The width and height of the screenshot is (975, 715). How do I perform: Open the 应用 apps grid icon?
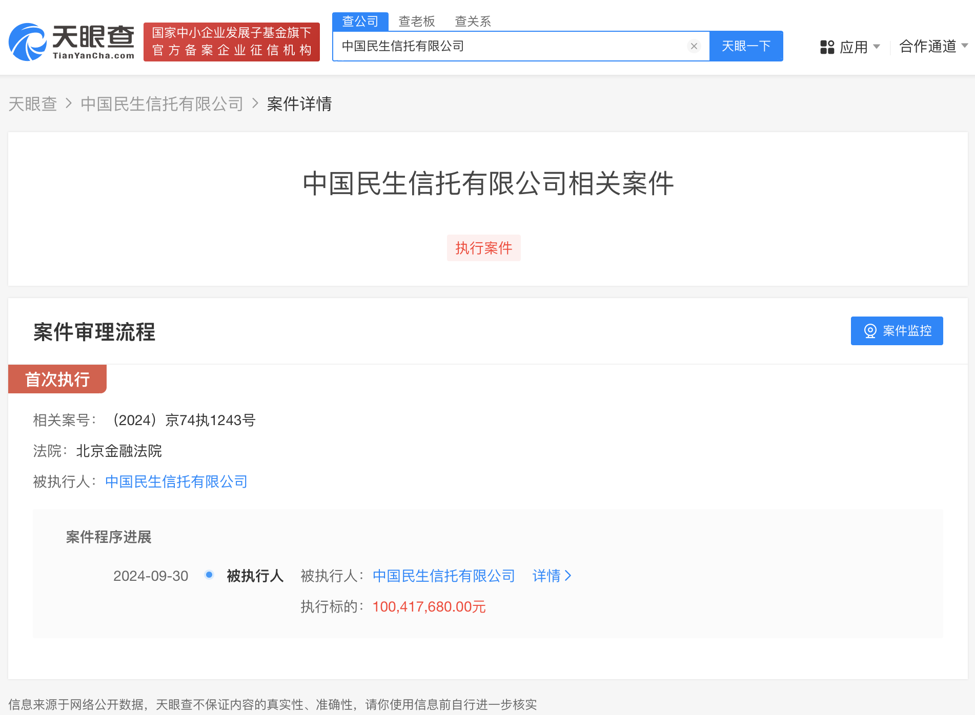pos(827,47)
